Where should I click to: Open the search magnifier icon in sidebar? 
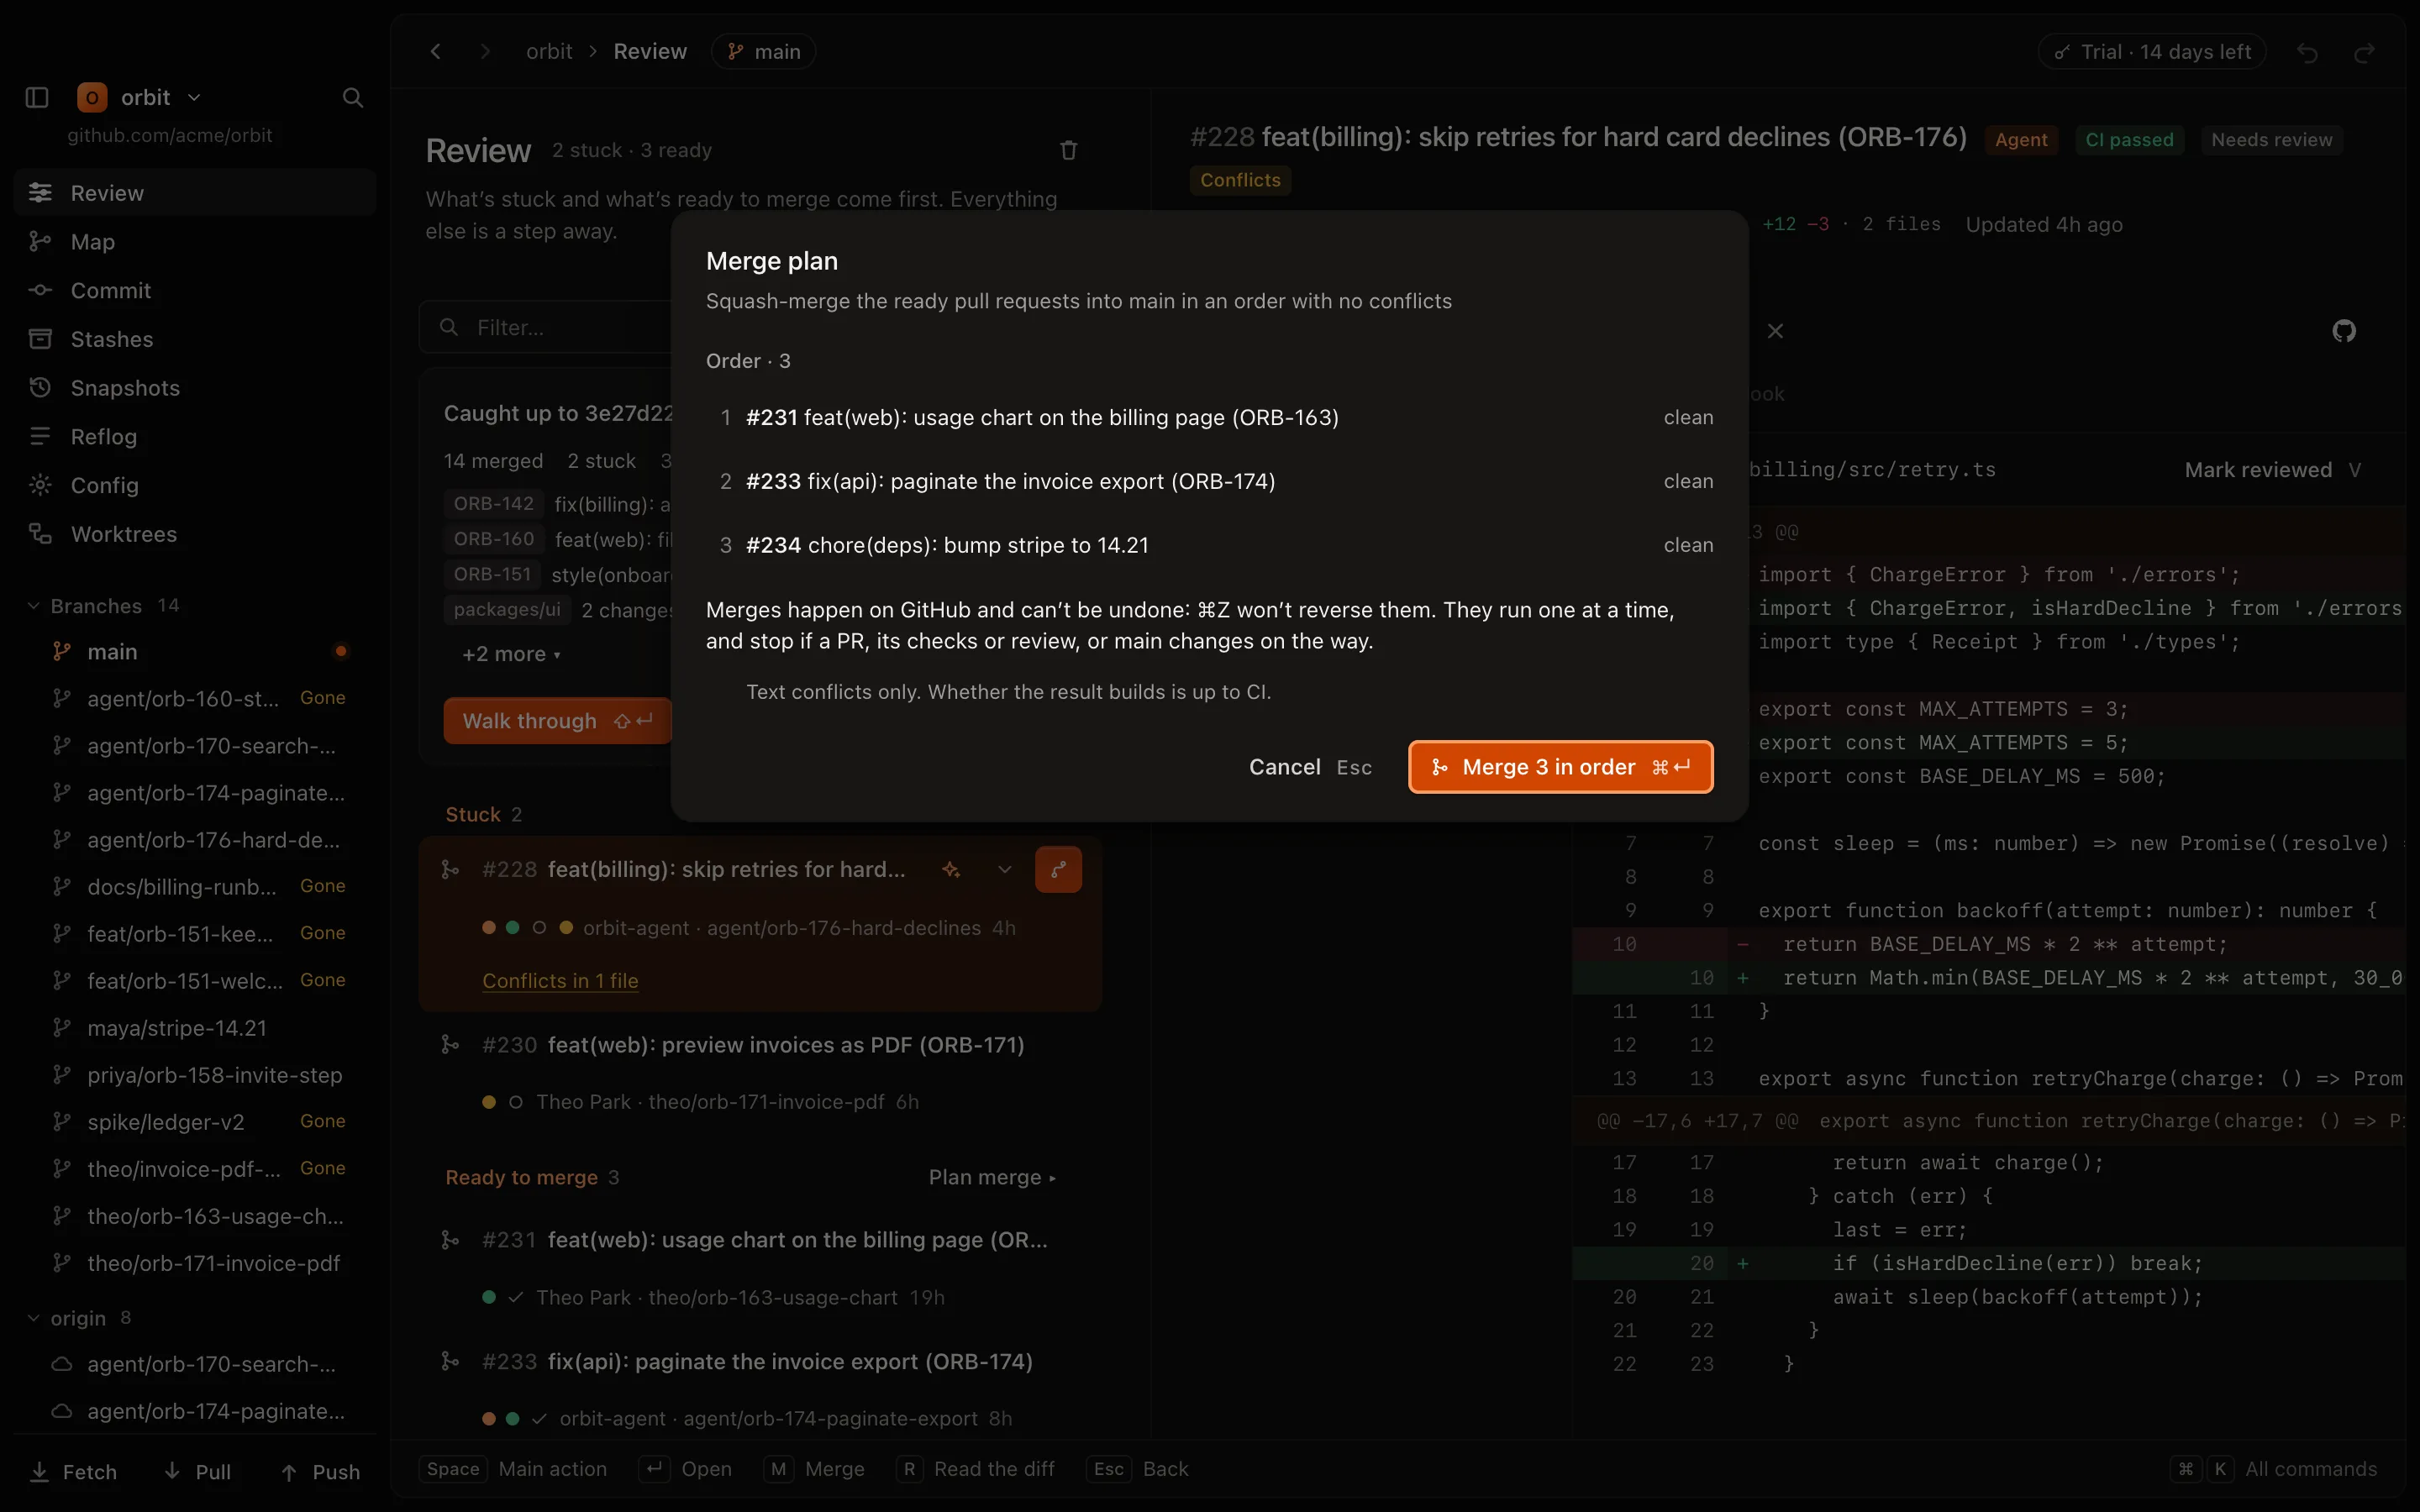[x=352, y=97]
